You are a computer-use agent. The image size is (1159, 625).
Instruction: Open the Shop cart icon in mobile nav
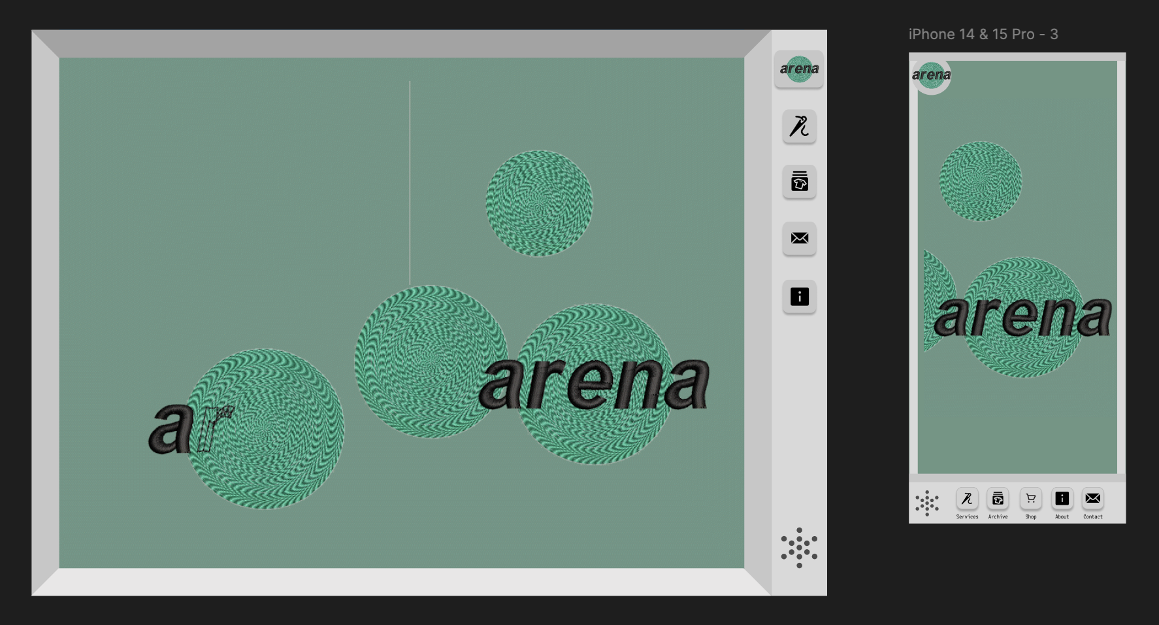click(x=1030, y=499)
